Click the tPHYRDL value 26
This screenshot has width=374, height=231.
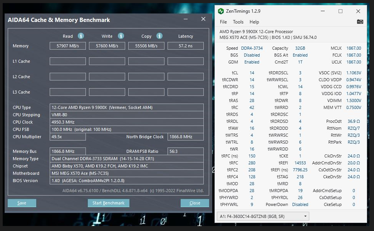(x=300, y=198)
